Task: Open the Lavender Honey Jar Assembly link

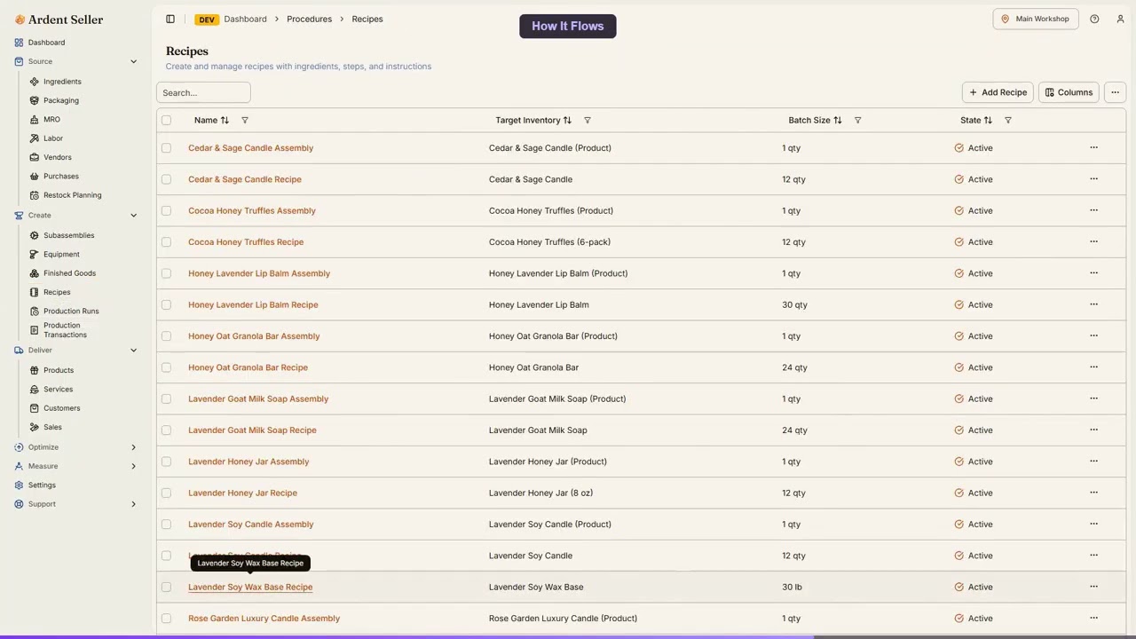Action: [248, 461]
